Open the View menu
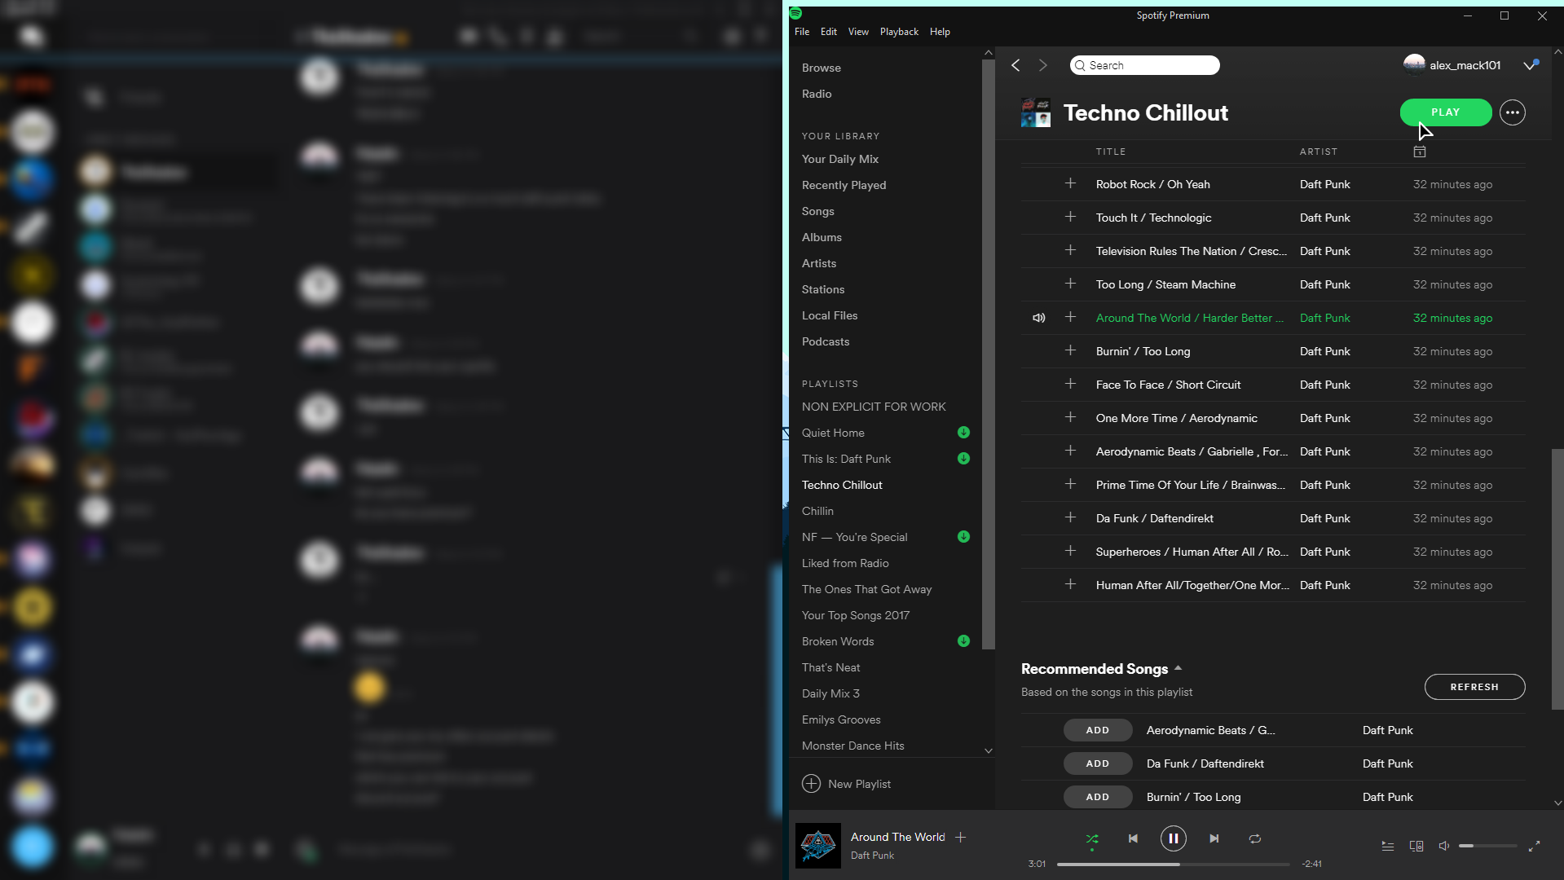 [x=858, y=32]
